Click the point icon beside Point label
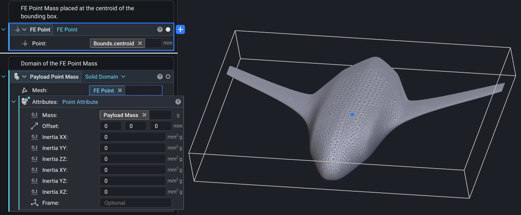 (x=24, y=43)
